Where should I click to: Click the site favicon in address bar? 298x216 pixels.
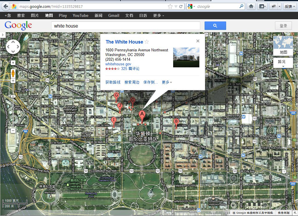pyautogui.click(x=14, y=6)
